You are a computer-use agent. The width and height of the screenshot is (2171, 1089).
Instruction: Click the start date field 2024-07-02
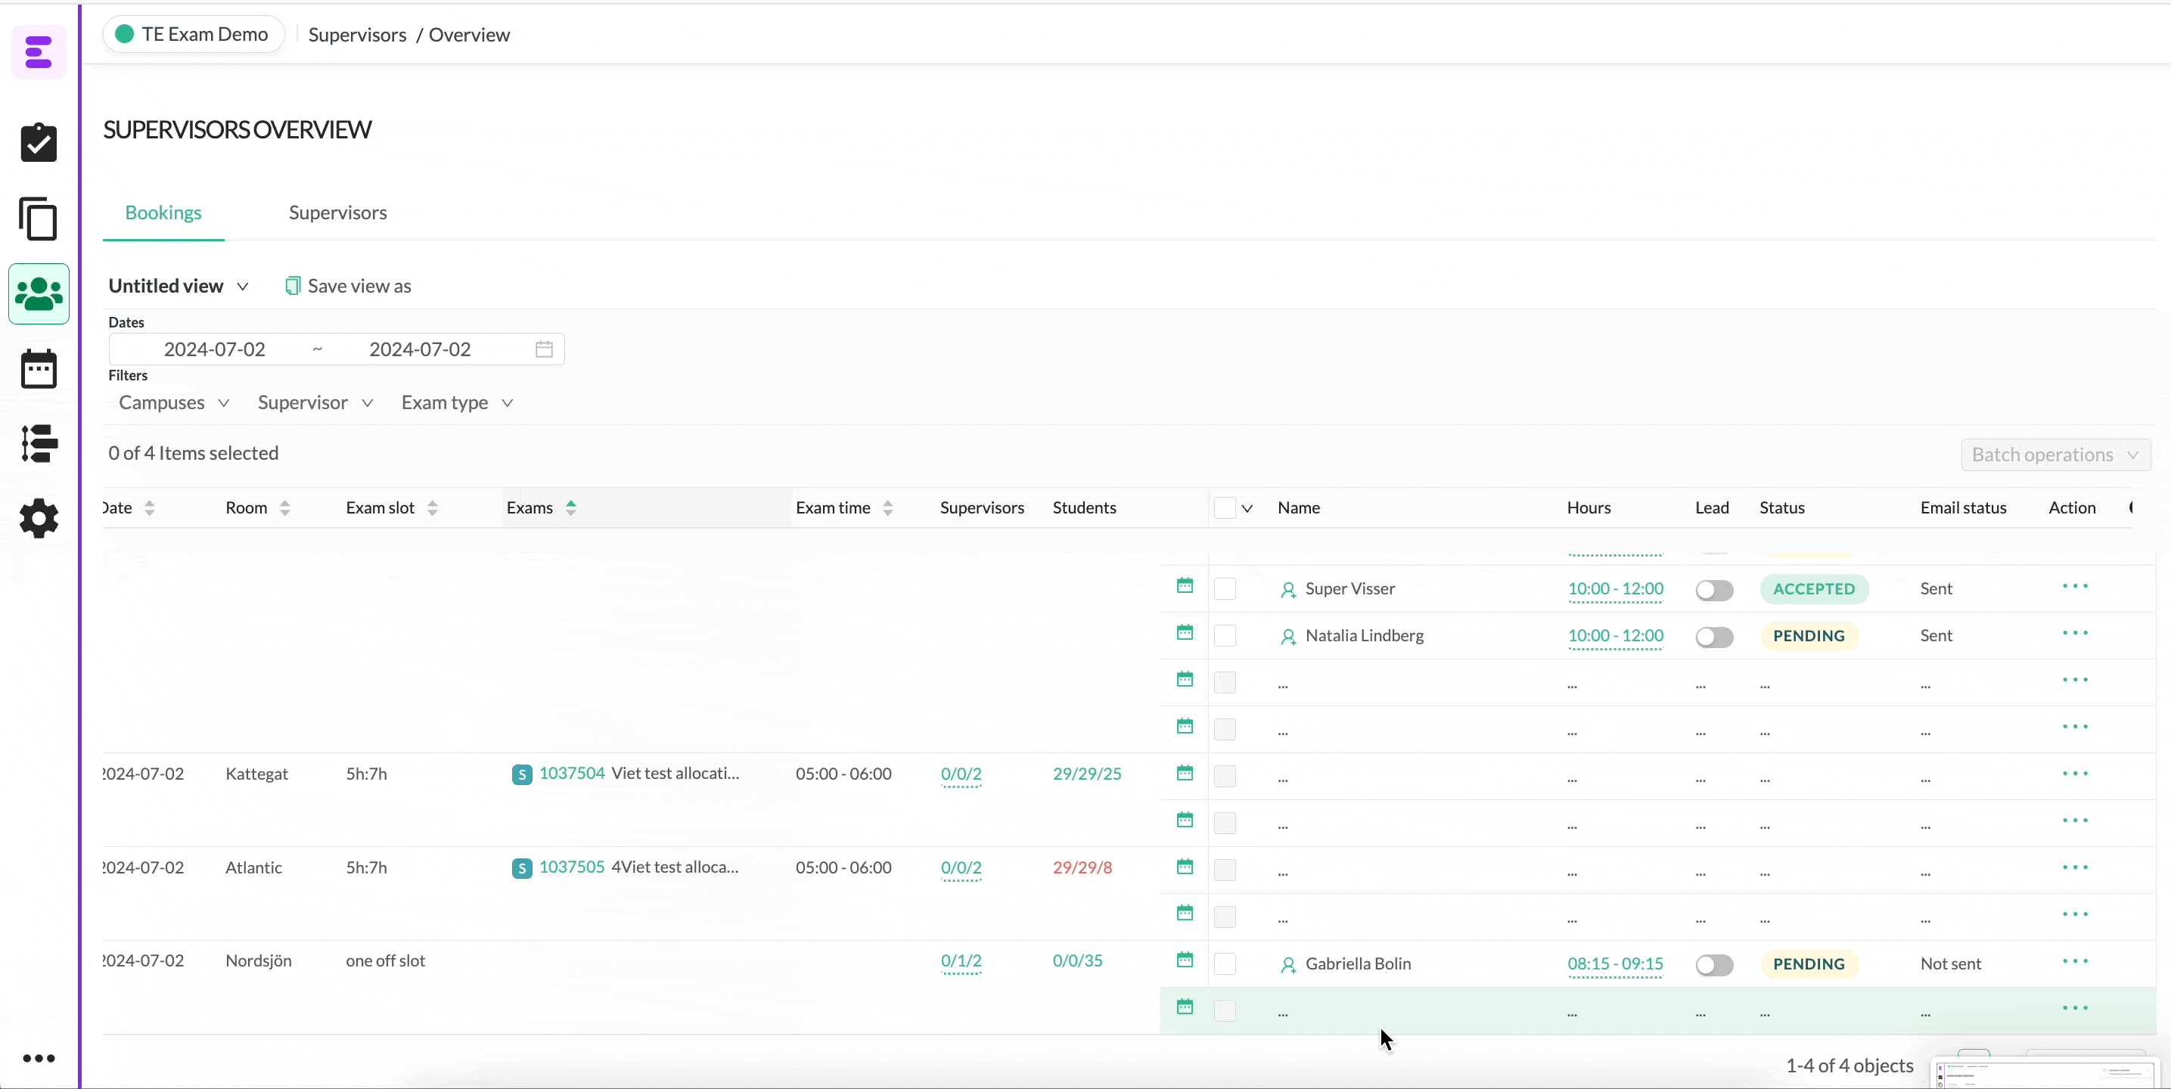coord(214,349)
